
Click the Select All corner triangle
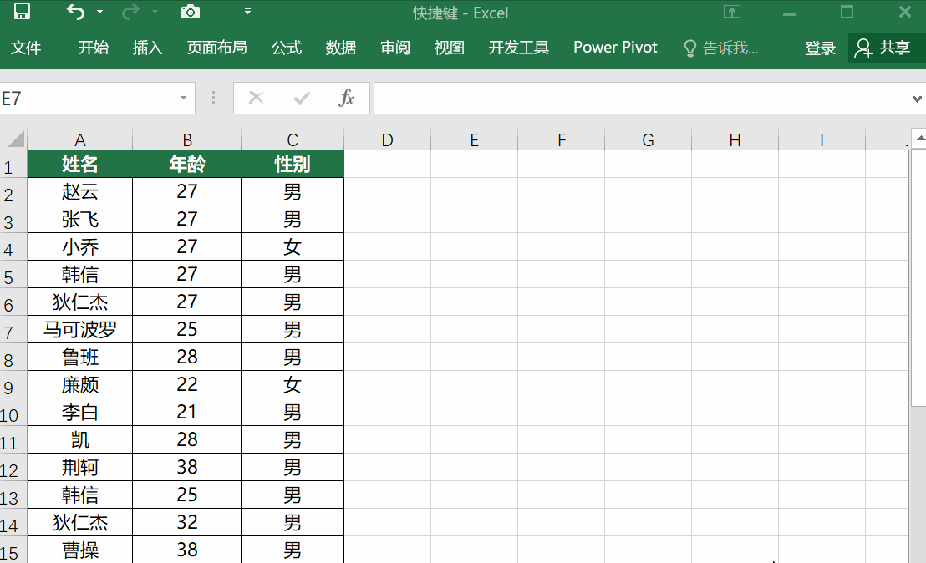click(14, 139)
